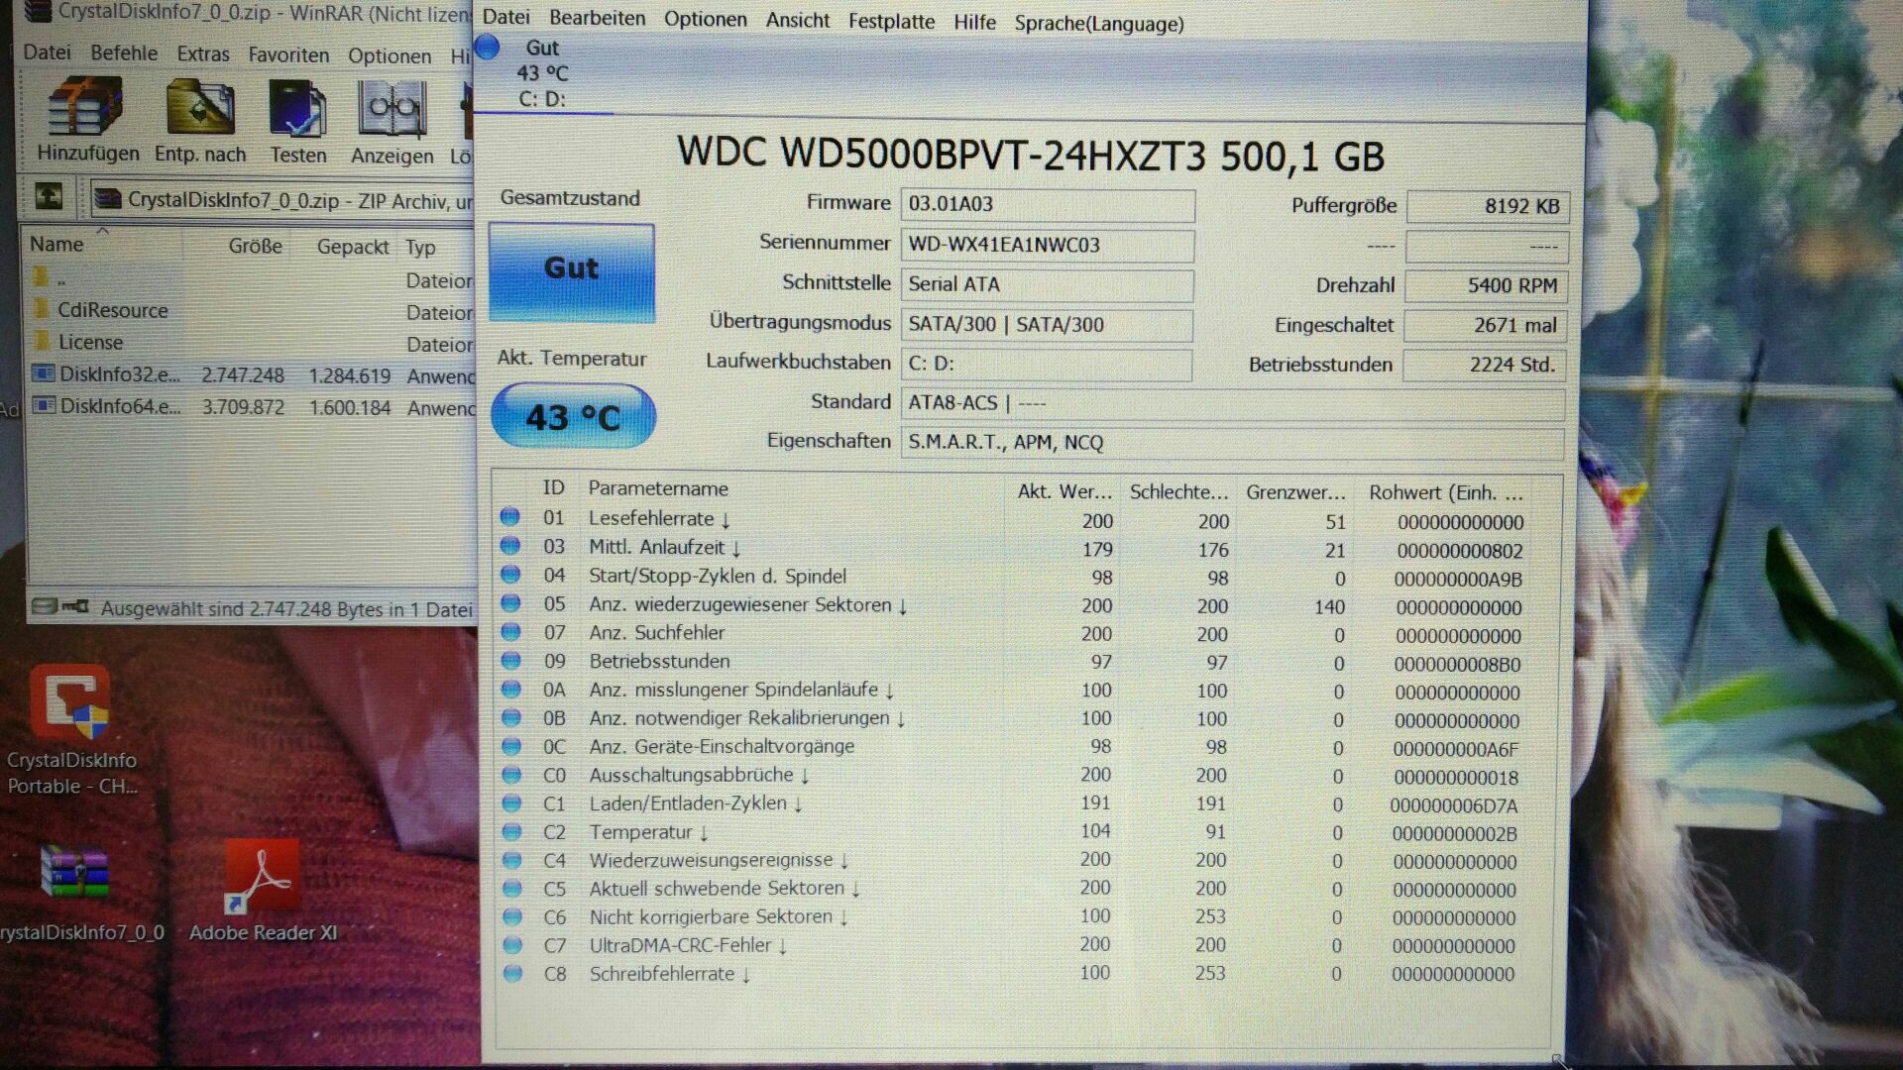
Task: Click the blue status circle for Lesefehlerrate
Action: 510,517
